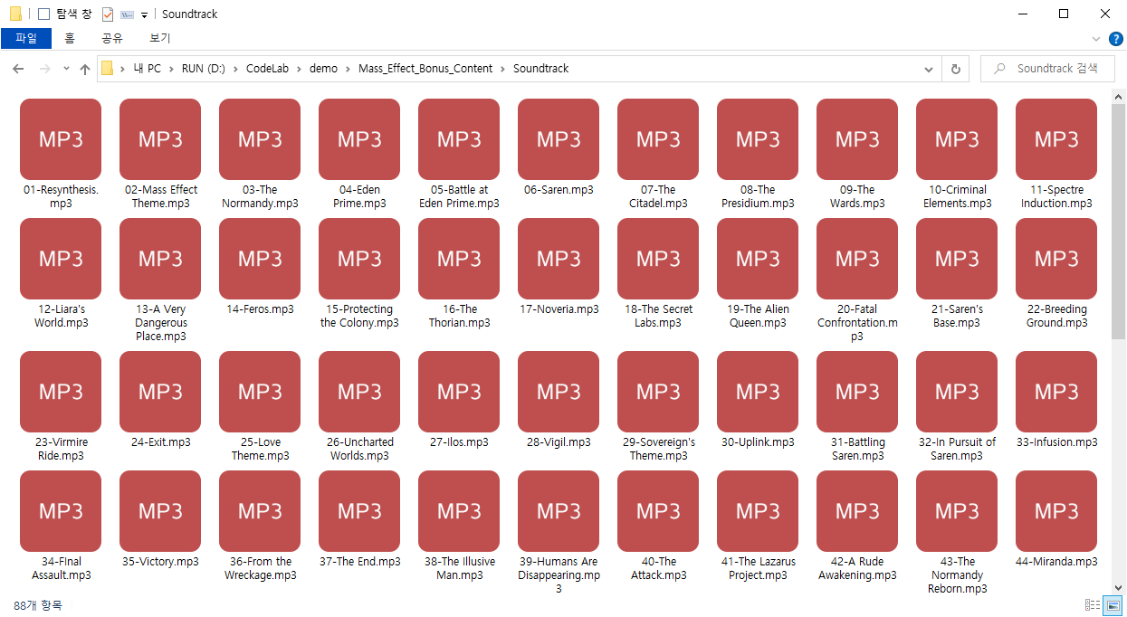Open the address bar history dropdown
The image size is (1127, 617).
(929, 69)
